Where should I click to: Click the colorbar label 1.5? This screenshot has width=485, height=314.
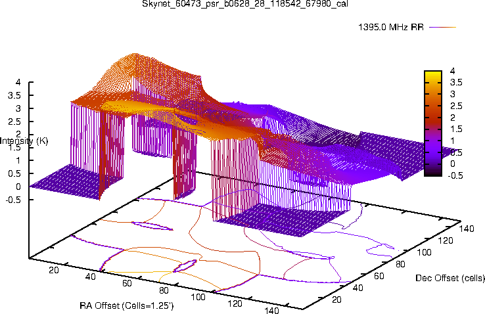click(456, 129)
